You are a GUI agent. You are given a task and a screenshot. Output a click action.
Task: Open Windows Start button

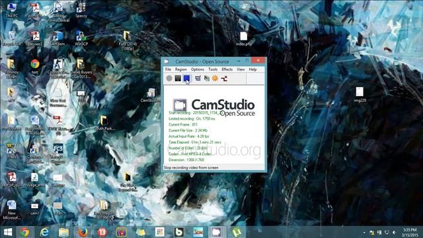tap(8, 232)
